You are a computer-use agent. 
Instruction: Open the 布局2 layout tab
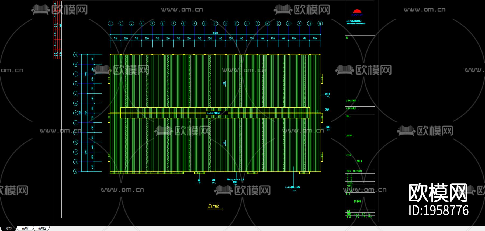coord(42,229)
